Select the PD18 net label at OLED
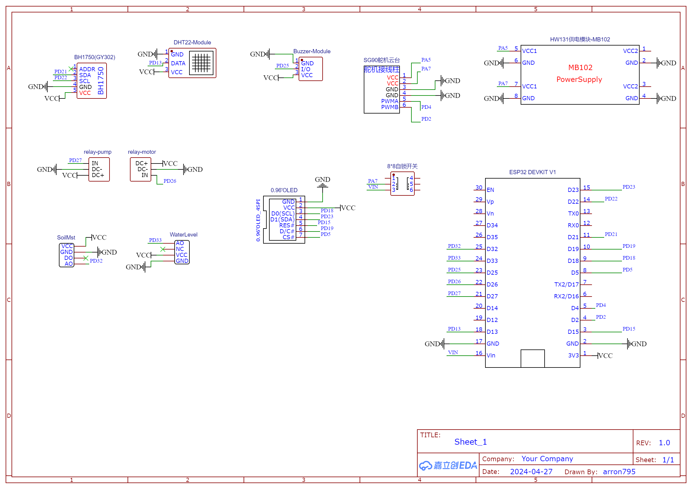Viewport: 692px width, 489px height. [327, 211]
